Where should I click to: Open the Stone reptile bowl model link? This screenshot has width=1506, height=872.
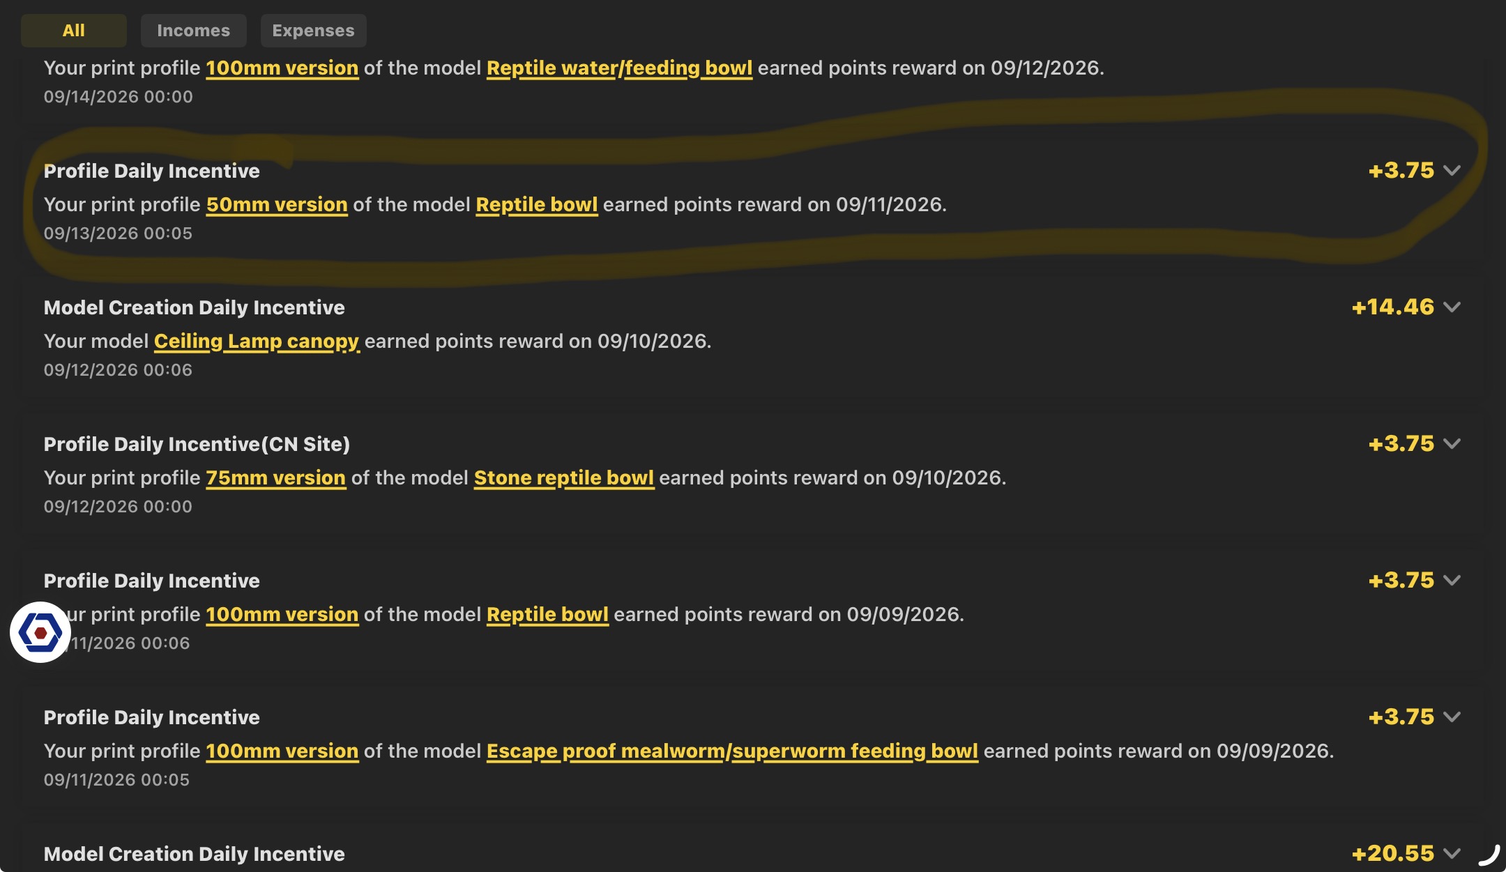(x=564, y=478)
